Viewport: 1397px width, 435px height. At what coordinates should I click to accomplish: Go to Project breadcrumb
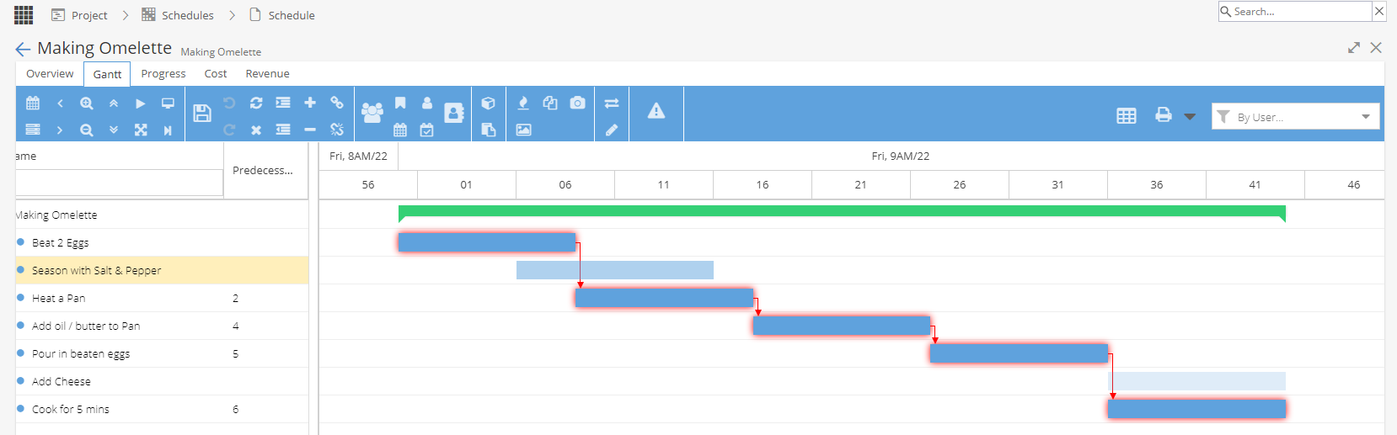click(79, 15)
